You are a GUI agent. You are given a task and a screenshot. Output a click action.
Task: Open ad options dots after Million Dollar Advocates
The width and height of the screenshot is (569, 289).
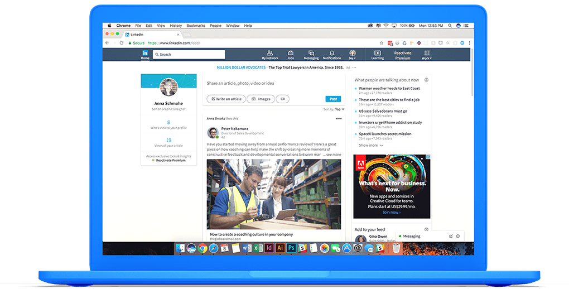[x=354, y=68]
